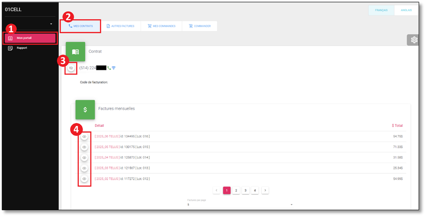
Task: Click the Rapport document icon
Action: [x=10, y=48]
